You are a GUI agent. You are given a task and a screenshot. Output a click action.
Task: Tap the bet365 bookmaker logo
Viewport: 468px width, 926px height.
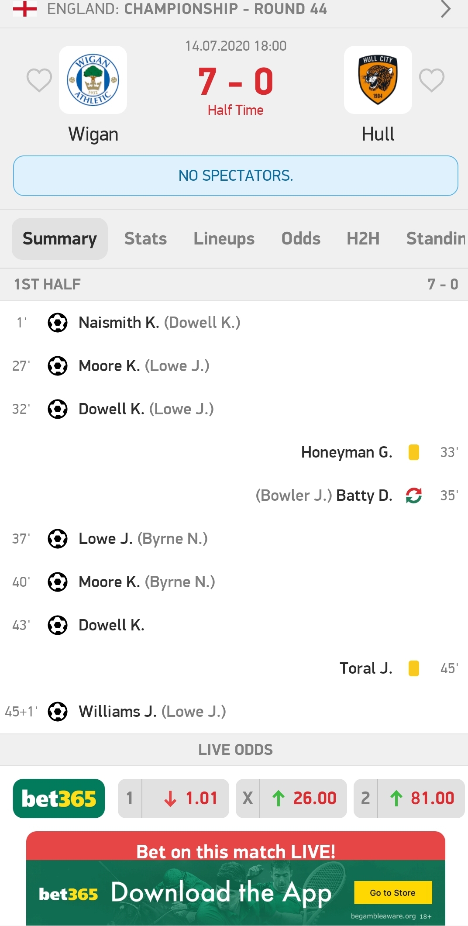[x=59, y=799]
